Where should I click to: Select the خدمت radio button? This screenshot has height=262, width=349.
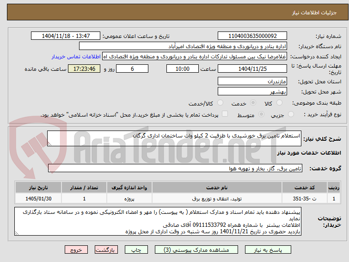point(253,103)
